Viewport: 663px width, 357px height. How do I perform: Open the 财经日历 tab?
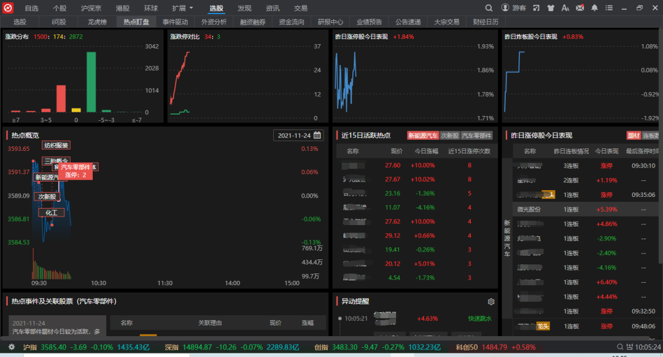point(486,21)
